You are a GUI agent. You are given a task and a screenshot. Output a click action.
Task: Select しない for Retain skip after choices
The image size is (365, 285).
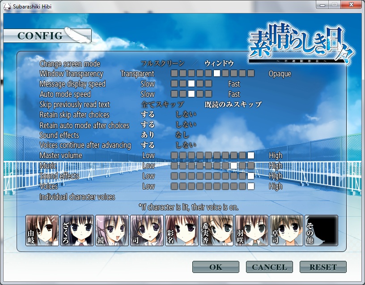pos(186,114)
